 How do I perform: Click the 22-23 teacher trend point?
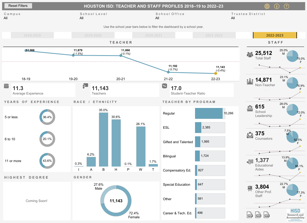pyautogui.click(x=216, y=74)
